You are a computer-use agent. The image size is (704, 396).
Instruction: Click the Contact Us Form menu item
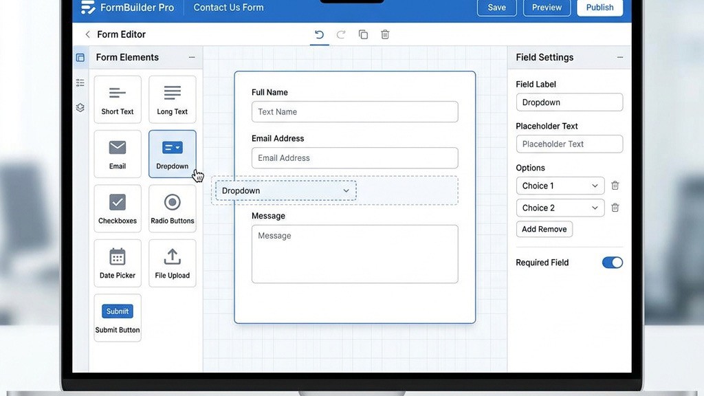point(228,8)
